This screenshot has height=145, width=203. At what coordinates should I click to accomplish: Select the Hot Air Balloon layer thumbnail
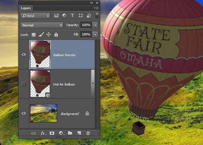click(x=40, y=84)
